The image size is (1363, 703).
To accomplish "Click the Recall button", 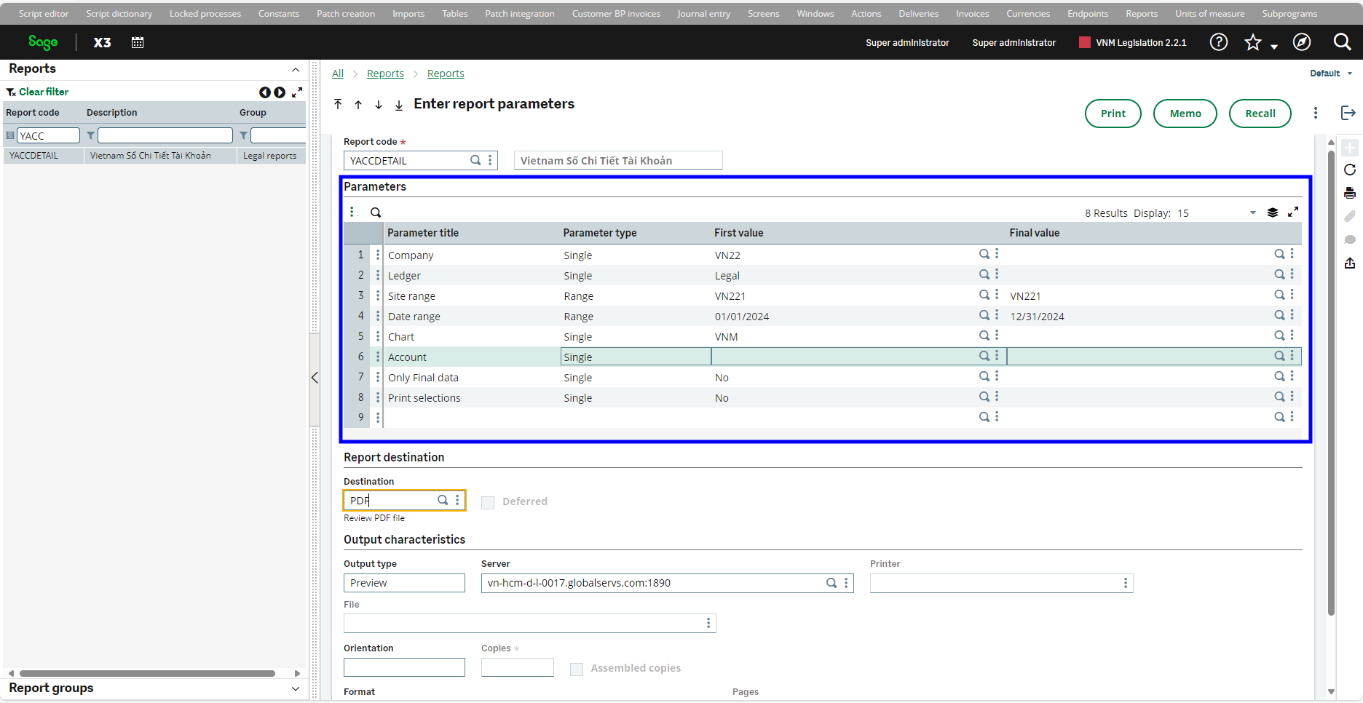I will [x=1260, y=114].
